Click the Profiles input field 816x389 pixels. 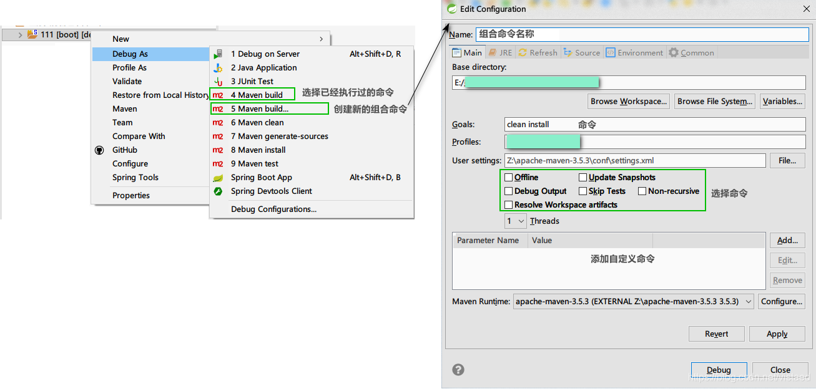tap(655, 142)
